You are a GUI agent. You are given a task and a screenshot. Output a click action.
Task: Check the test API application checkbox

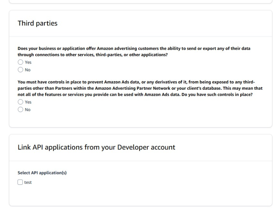click(20, 182)
